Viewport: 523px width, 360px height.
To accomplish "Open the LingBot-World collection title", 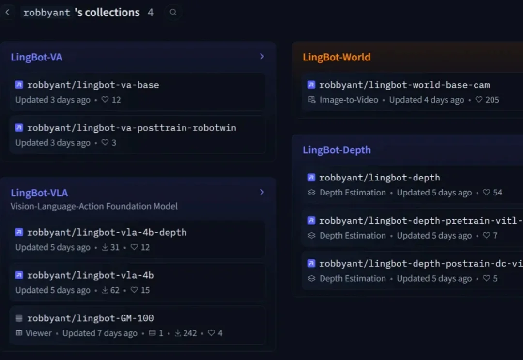I will (x=336, y=57).
